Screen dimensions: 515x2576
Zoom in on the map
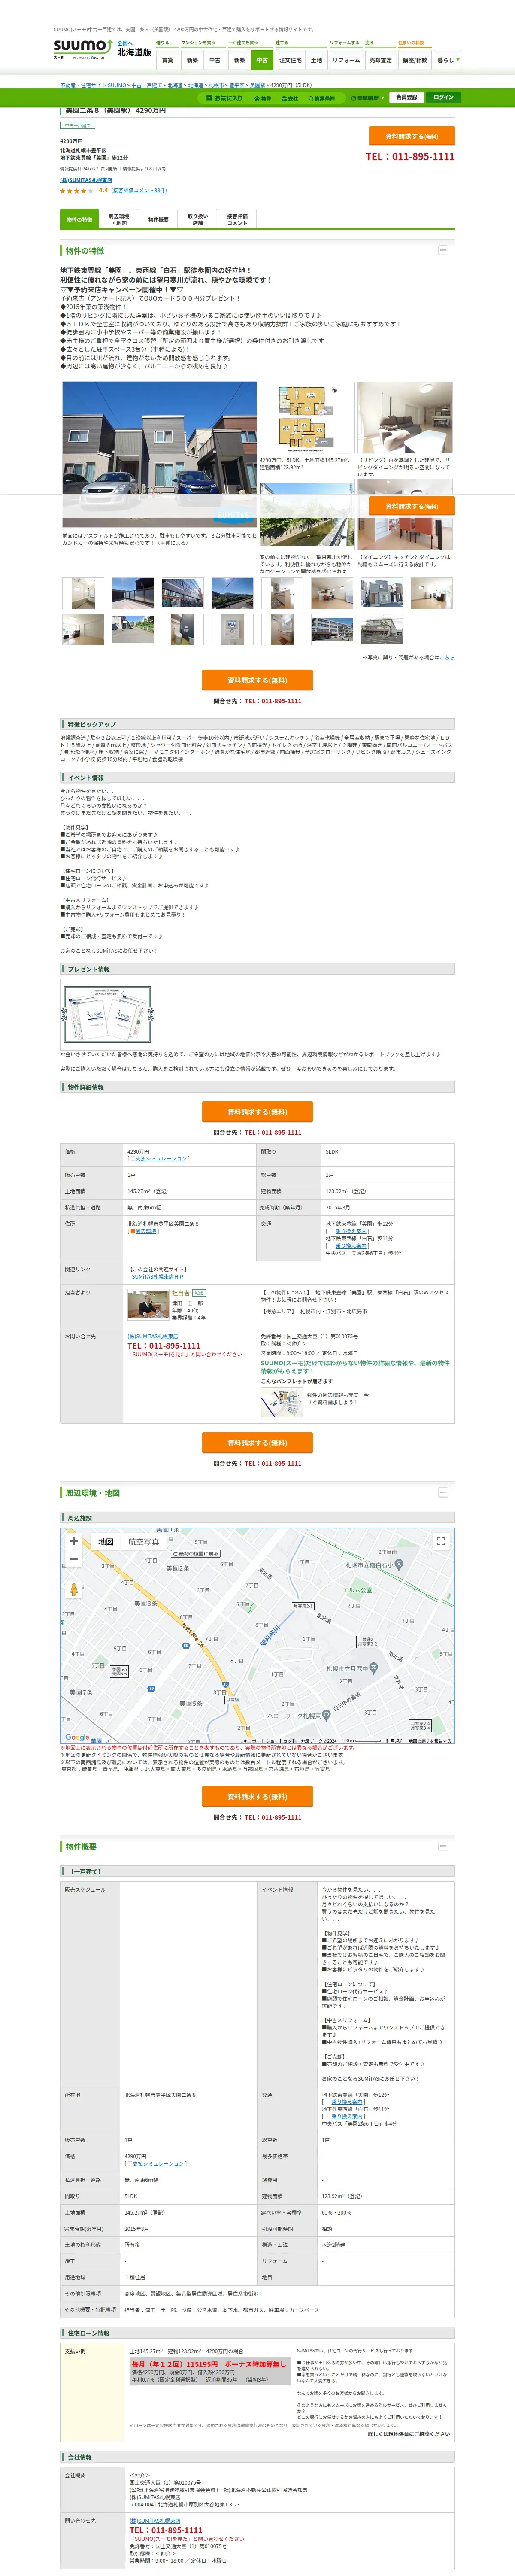point(73,1541)
